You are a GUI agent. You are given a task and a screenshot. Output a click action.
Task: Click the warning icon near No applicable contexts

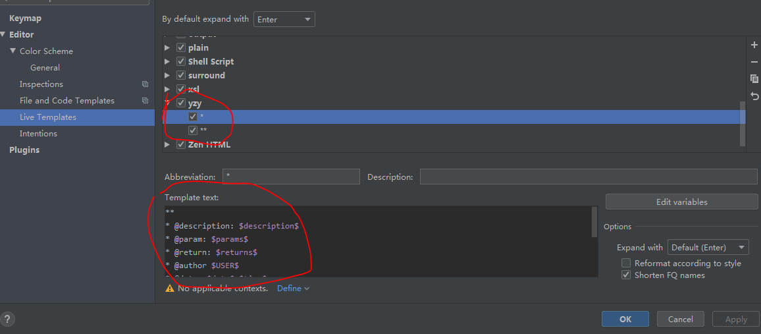click(169, 289)
